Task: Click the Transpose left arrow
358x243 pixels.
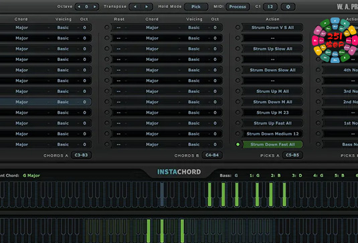Action: (135, 7)
